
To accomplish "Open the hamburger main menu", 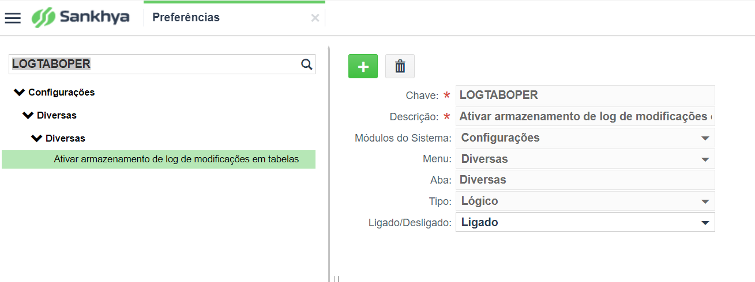I will click(13, 18).
